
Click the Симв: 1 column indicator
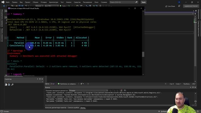click(x=178, y=84)
